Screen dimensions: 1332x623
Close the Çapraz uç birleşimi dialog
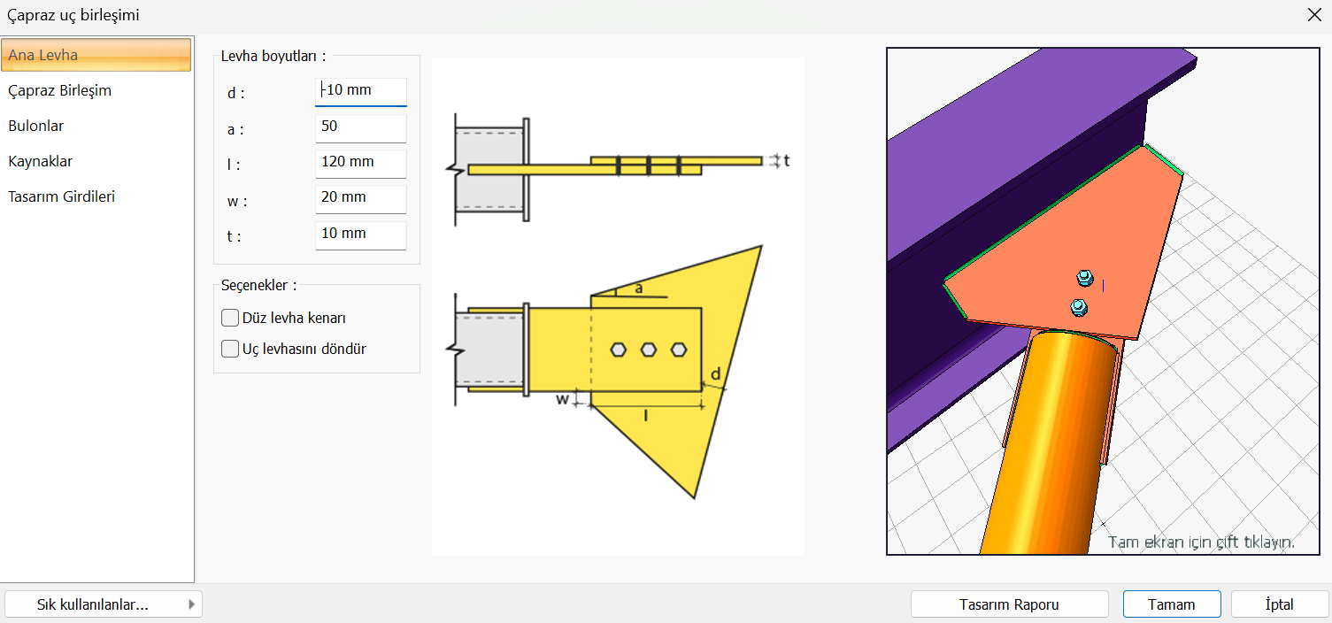point(1314,14)
